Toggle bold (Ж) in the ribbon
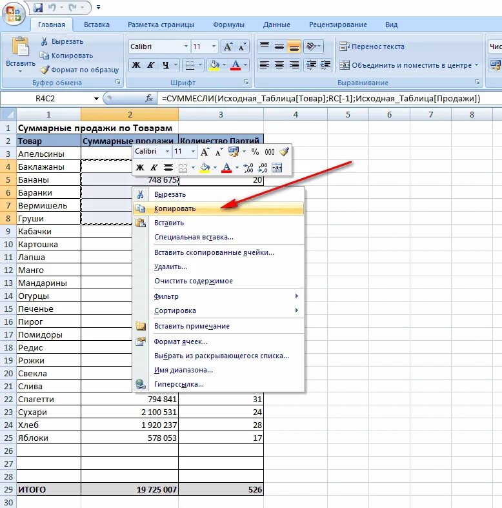502x508 pixels. 136,65
